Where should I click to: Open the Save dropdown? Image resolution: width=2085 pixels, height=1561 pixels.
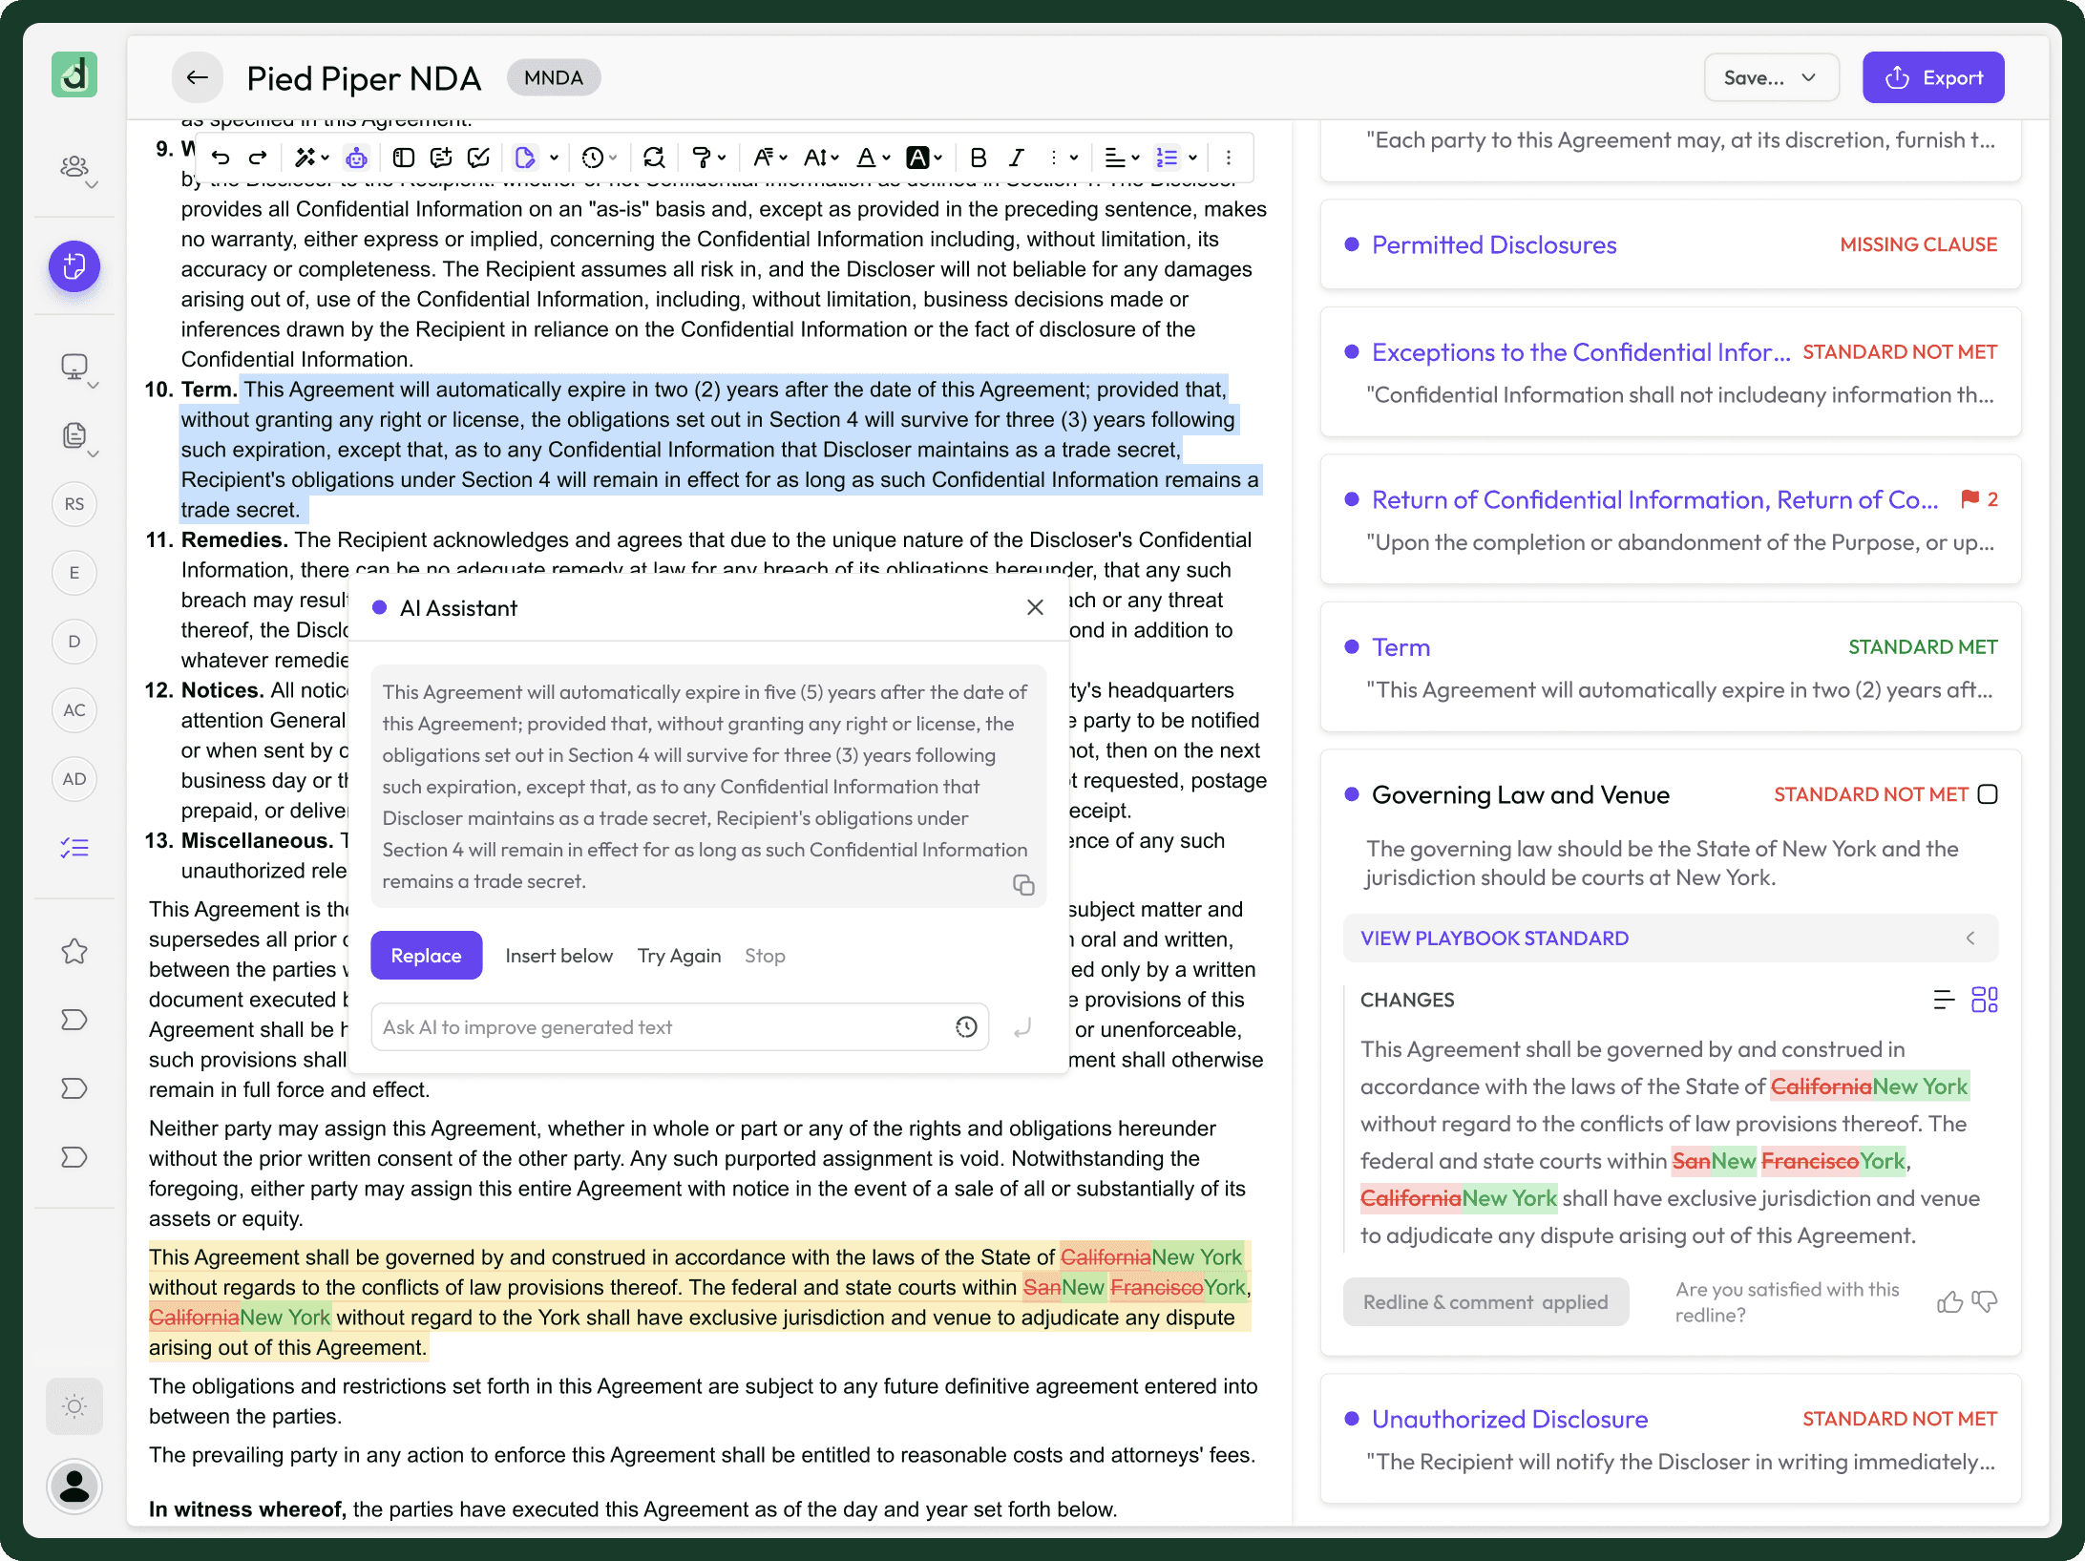pos(1771,78)
